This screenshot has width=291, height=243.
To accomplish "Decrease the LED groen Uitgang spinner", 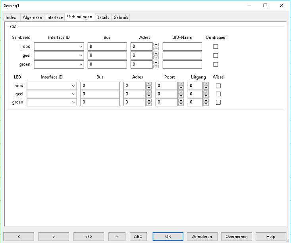I will (x=206, y=104).
